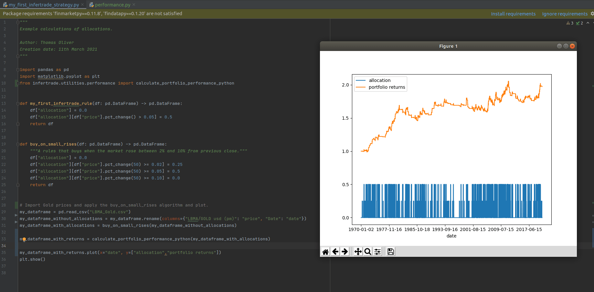This screenshot has height=292, width=594.
Task: Click the Ignore requirements link
Action: pyautogui.click(x=565, y=14)
